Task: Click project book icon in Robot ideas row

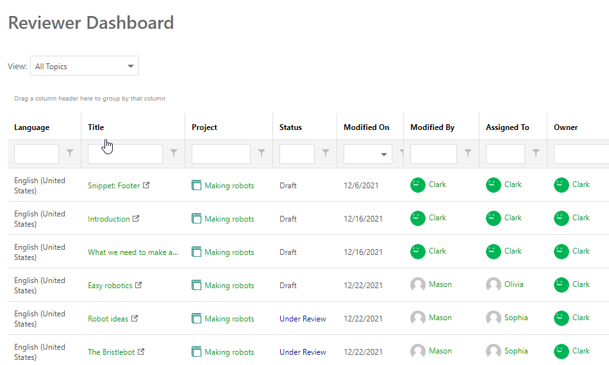Action: 197,318
